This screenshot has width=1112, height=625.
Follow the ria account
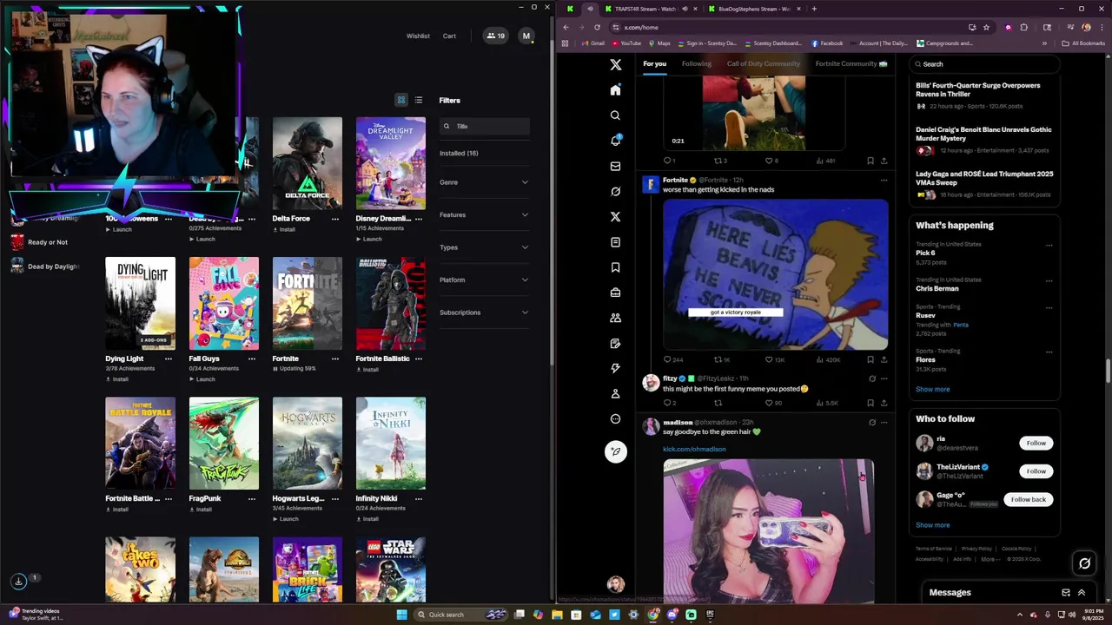(1036, 443)
